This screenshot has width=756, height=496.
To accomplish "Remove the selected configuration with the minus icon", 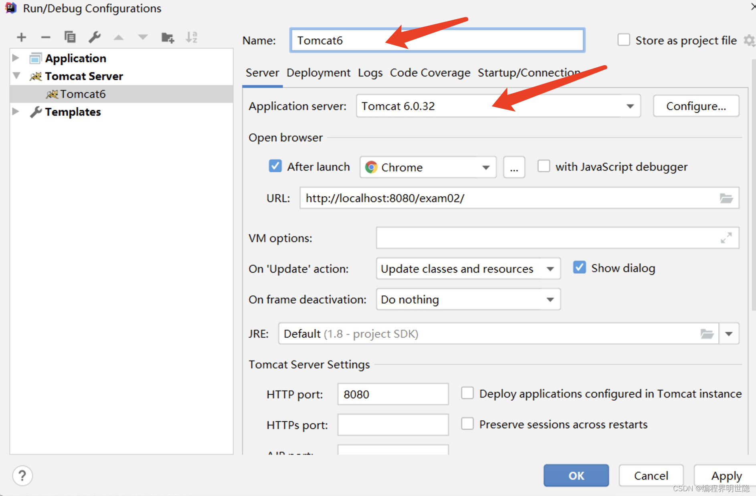I will pyautogui.click(x=46, y=37).
